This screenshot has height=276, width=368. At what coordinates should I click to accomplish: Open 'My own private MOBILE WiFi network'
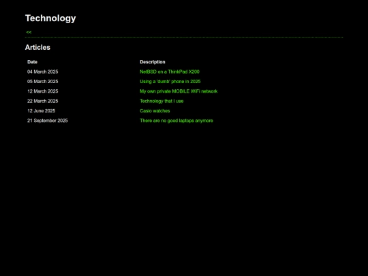179,91
